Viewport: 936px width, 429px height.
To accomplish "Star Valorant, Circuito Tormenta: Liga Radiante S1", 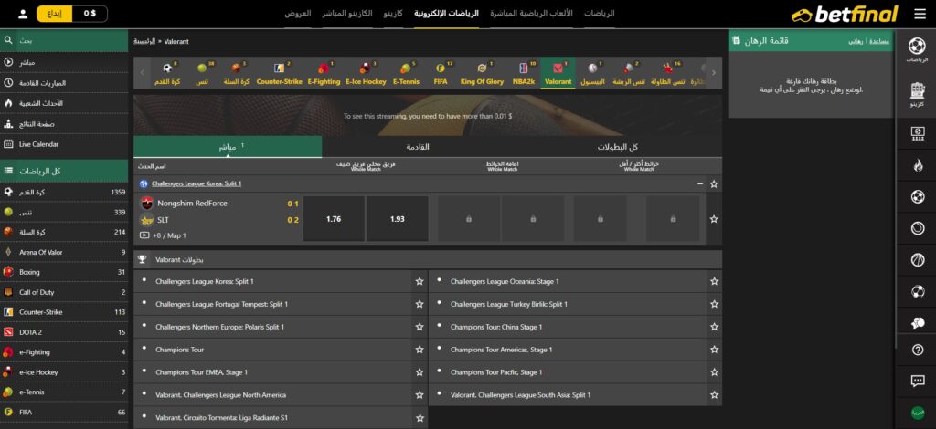I will [x=419, y=418].
